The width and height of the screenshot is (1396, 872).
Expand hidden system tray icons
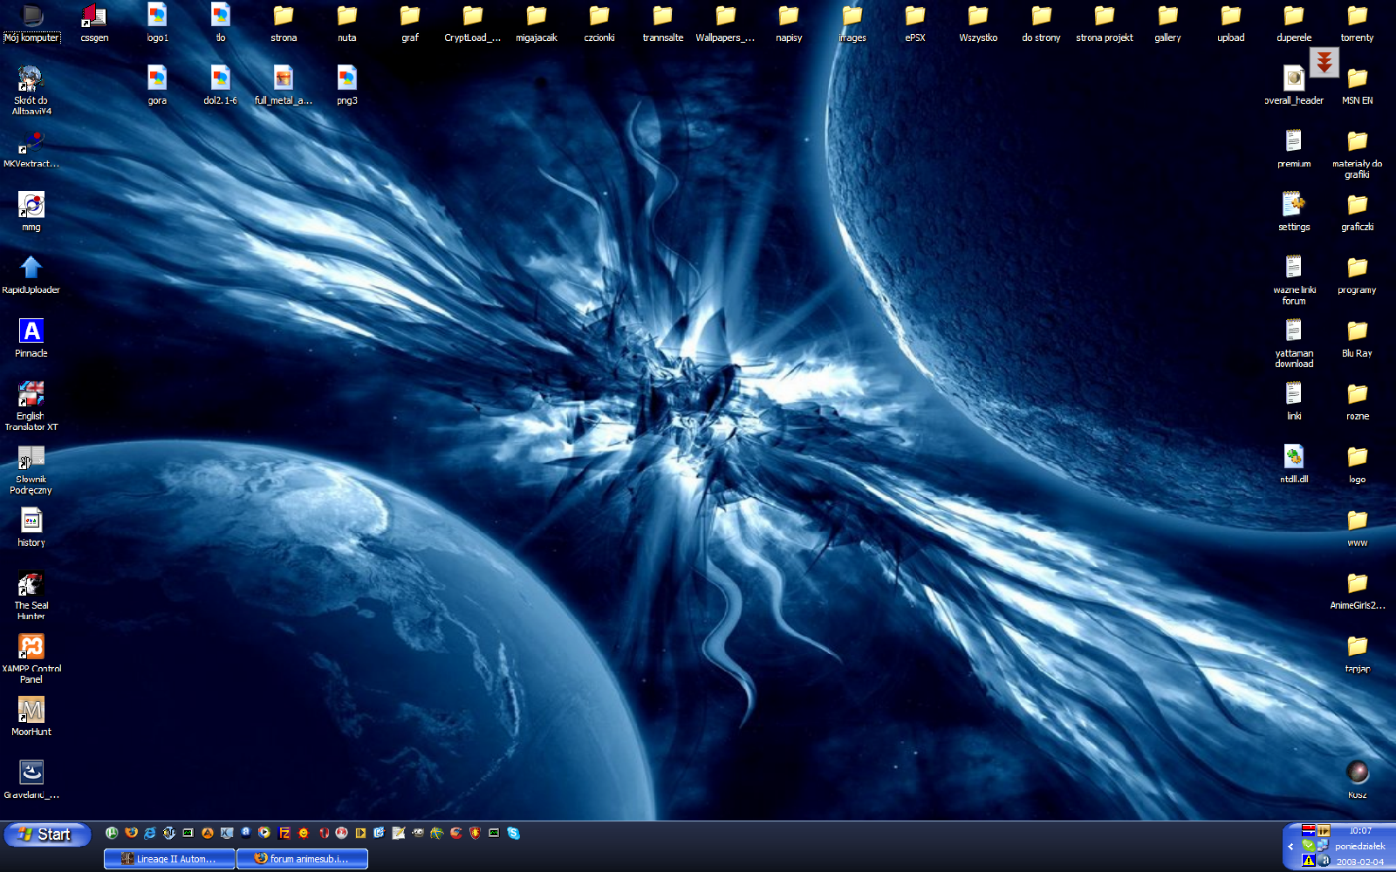(x=1290, y=846)
